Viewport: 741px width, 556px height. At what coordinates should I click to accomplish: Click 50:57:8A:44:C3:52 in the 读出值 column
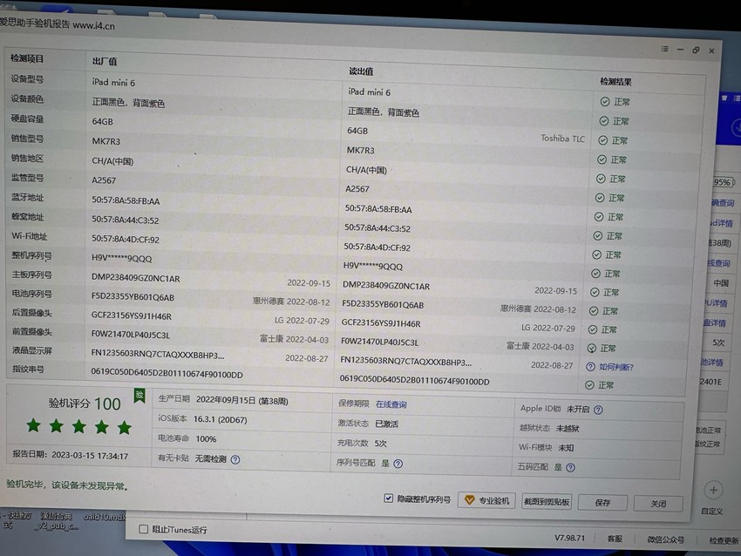point(377,227)
